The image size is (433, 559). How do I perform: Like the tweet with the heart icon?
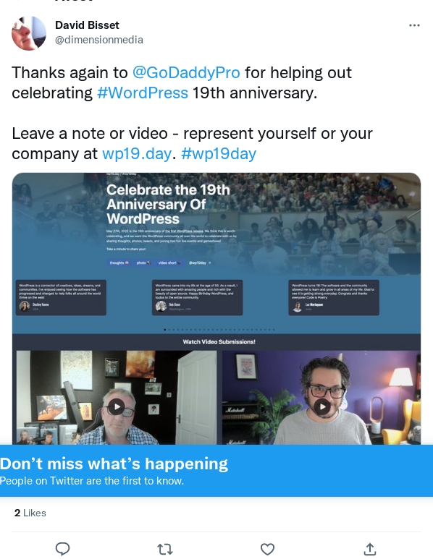[x=267, y=549]
